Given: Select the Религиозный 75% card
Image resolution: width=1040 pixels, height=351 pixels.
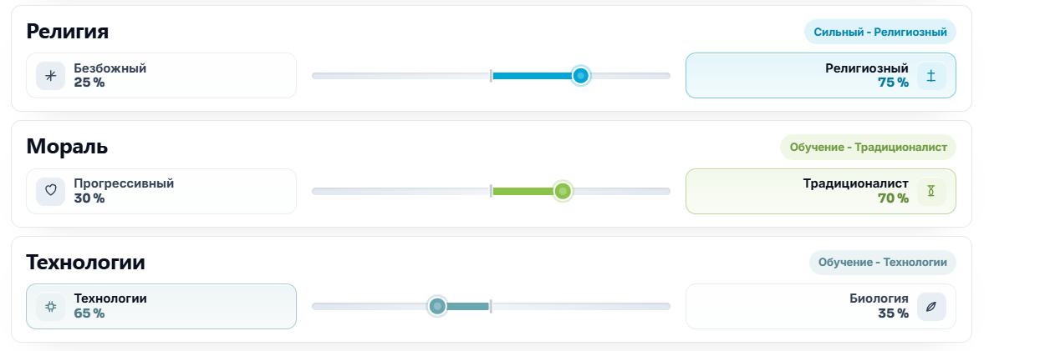Looking at the screenshot, I should pyautogui.click(x=821, y=76).
